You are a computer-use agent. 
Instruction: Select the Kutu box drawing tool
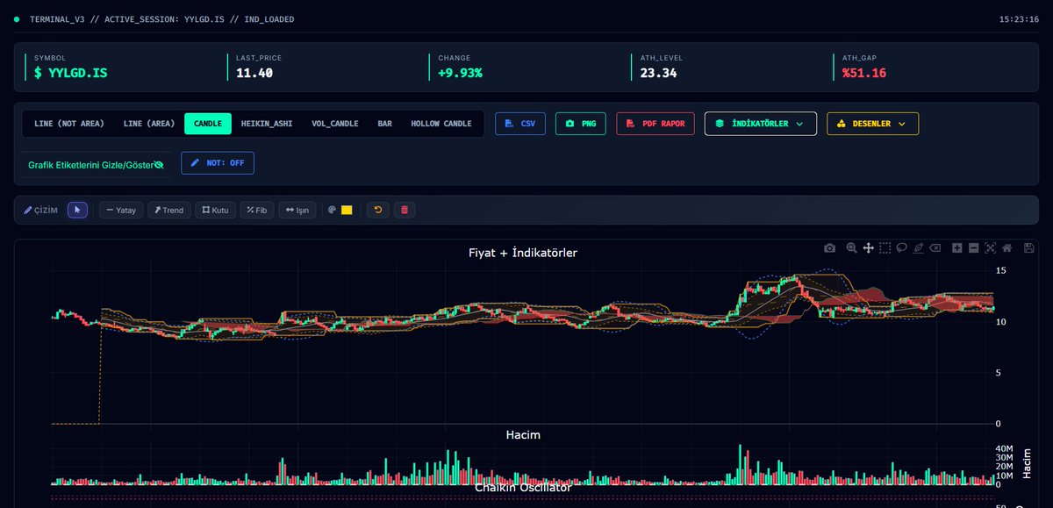point(215,210)
